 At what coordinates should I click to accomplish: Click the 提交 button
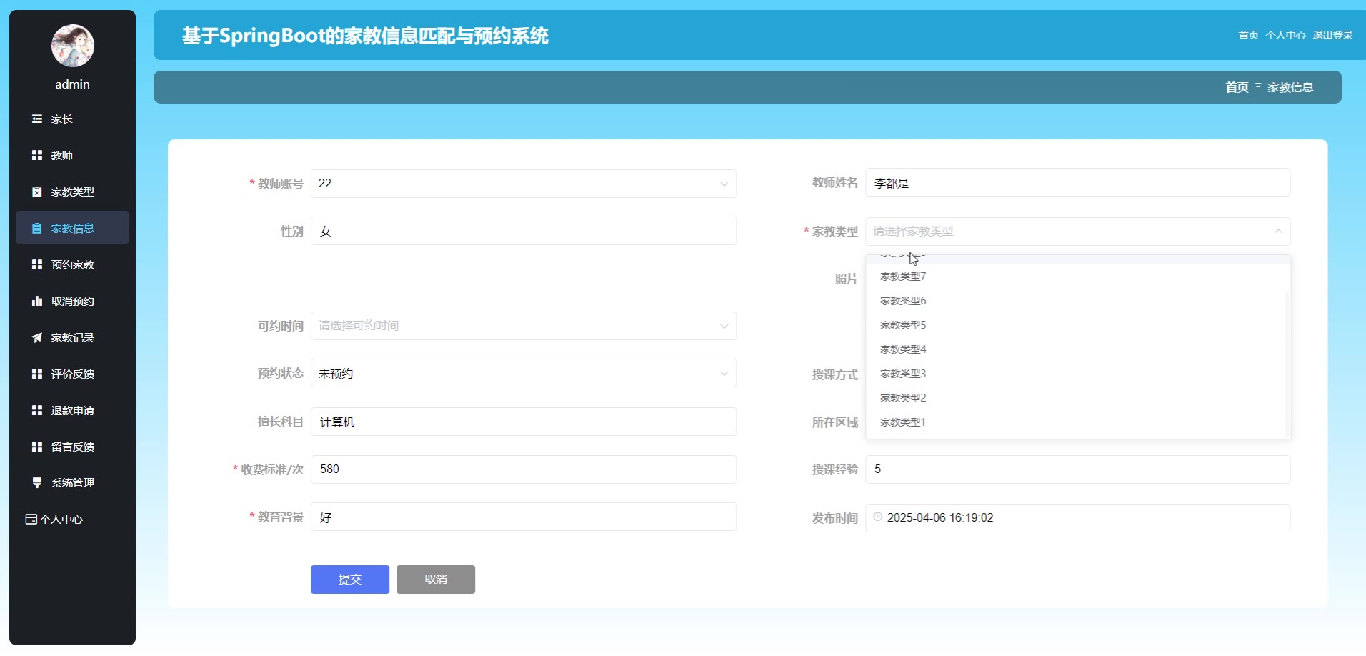[x=350, y=580]
